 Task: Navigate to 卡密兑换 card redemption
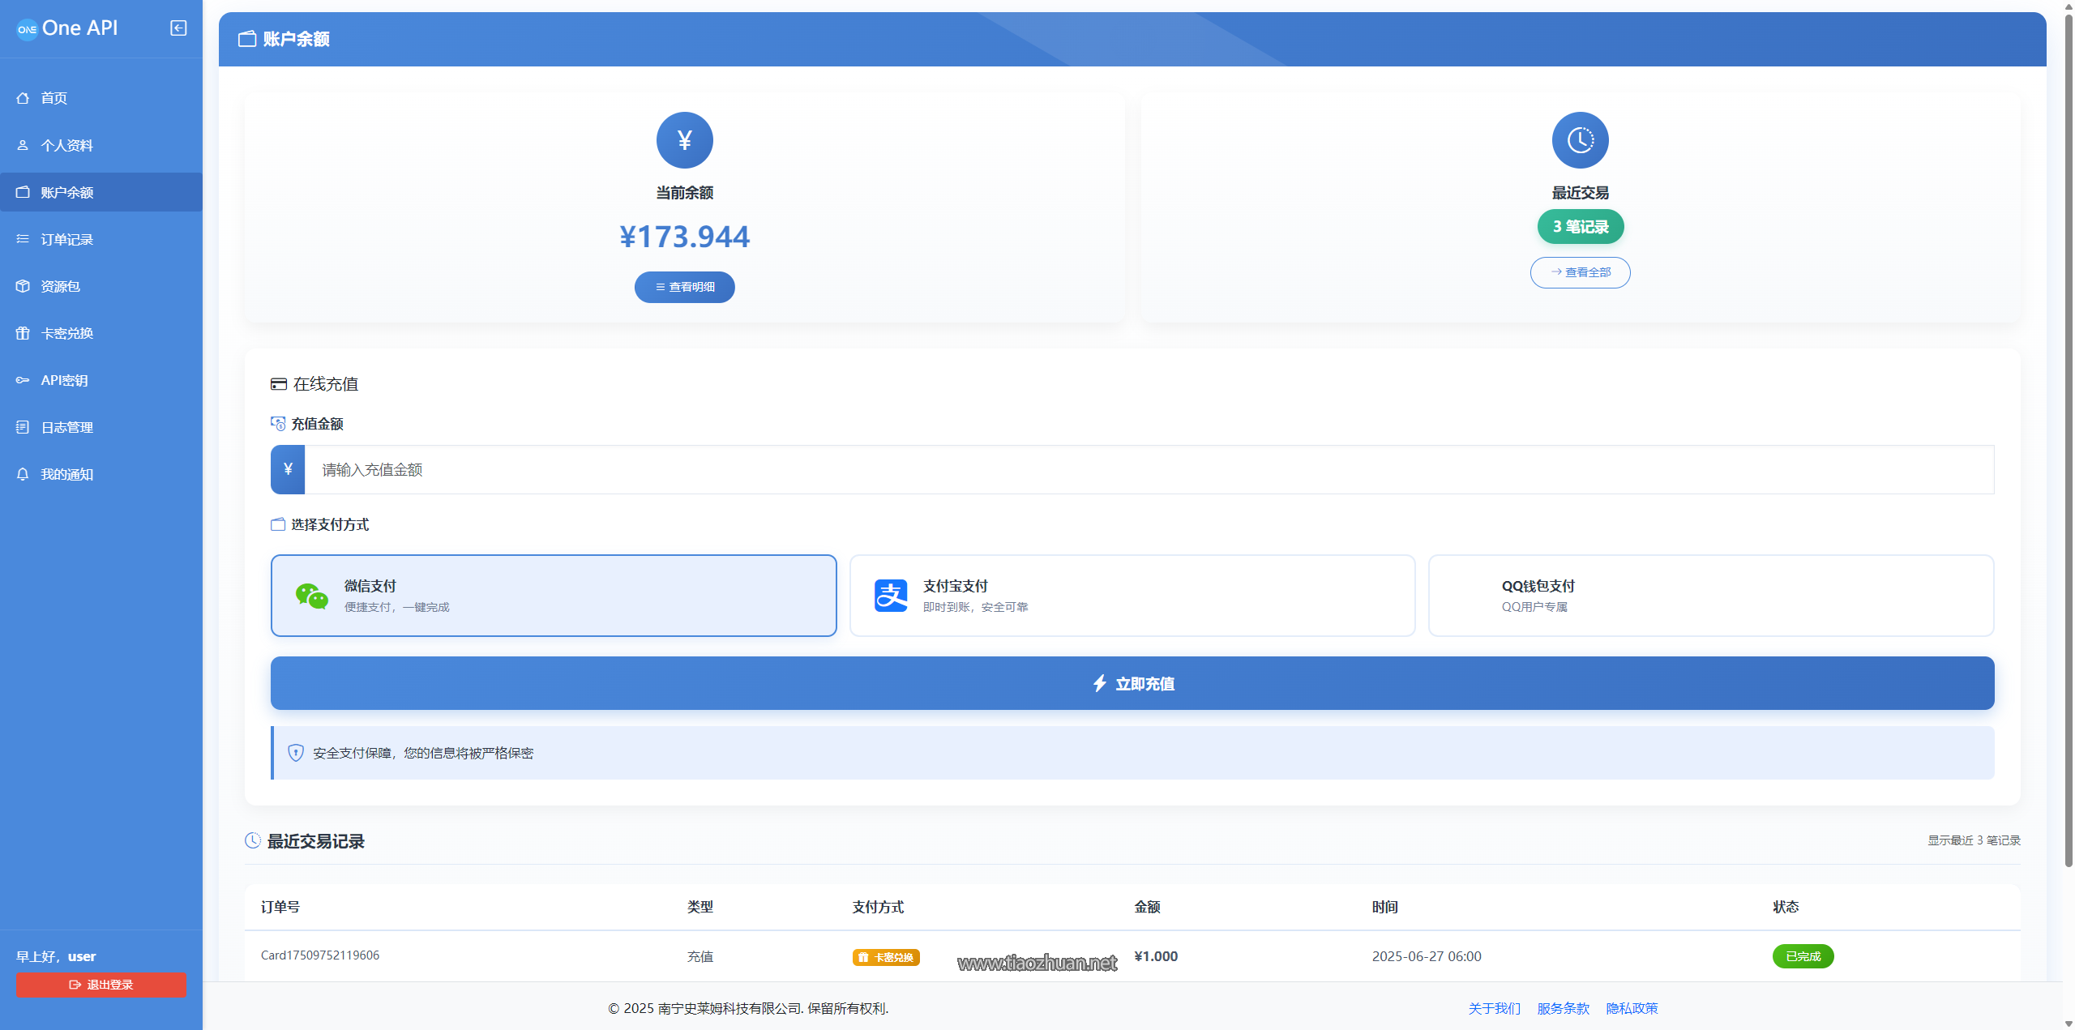point(101,333)
